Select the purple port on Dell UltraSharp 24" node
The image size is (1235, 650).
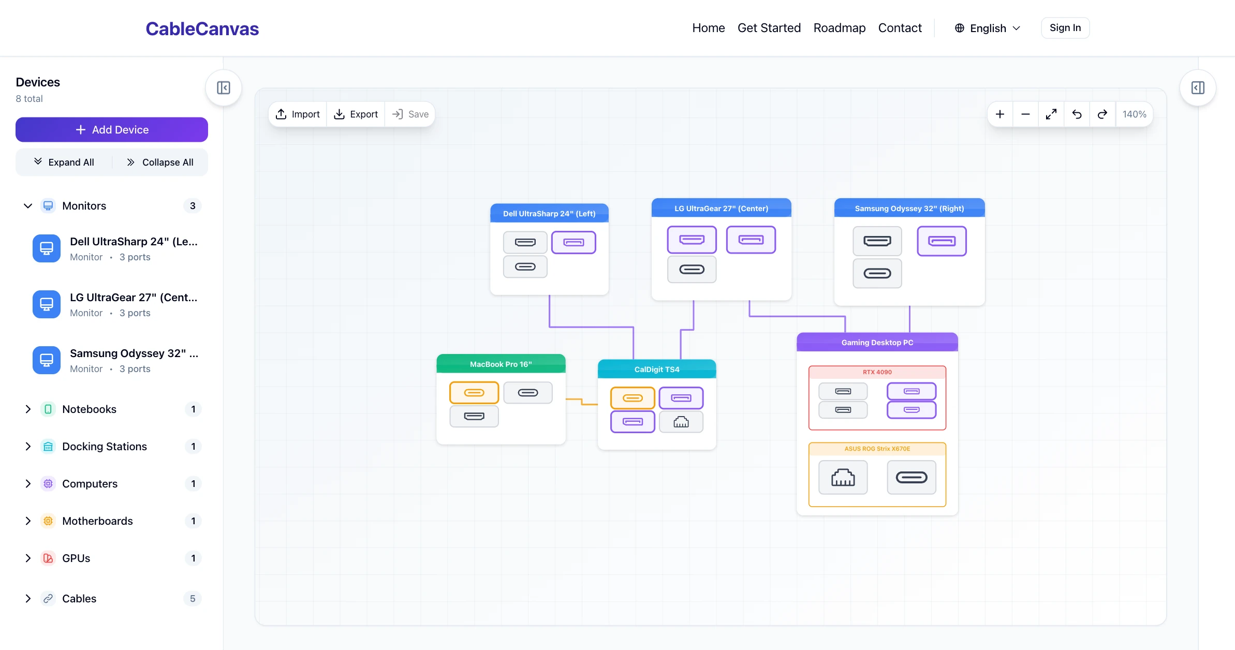(x=574, y=242)
